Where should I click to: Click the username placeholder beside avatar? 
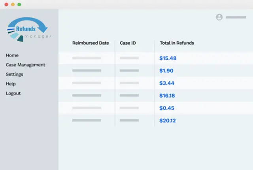[x=236, y=17]
